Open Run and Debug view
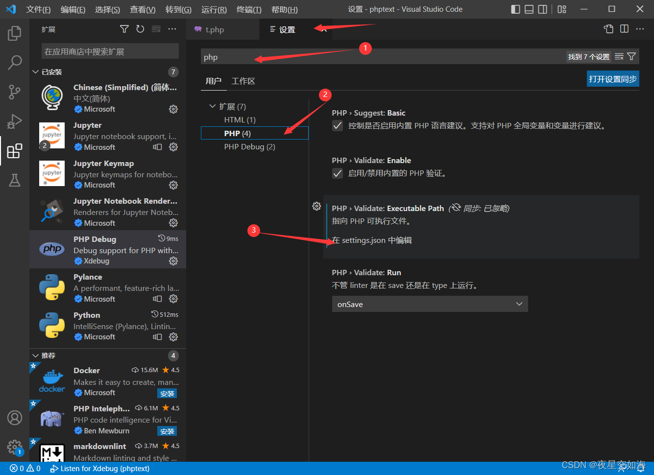The width and height of the screenshot is (654, 475). point(15,121)
